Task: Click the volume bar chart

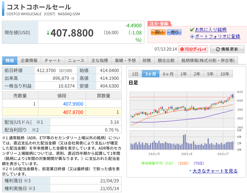Action: 183,140
